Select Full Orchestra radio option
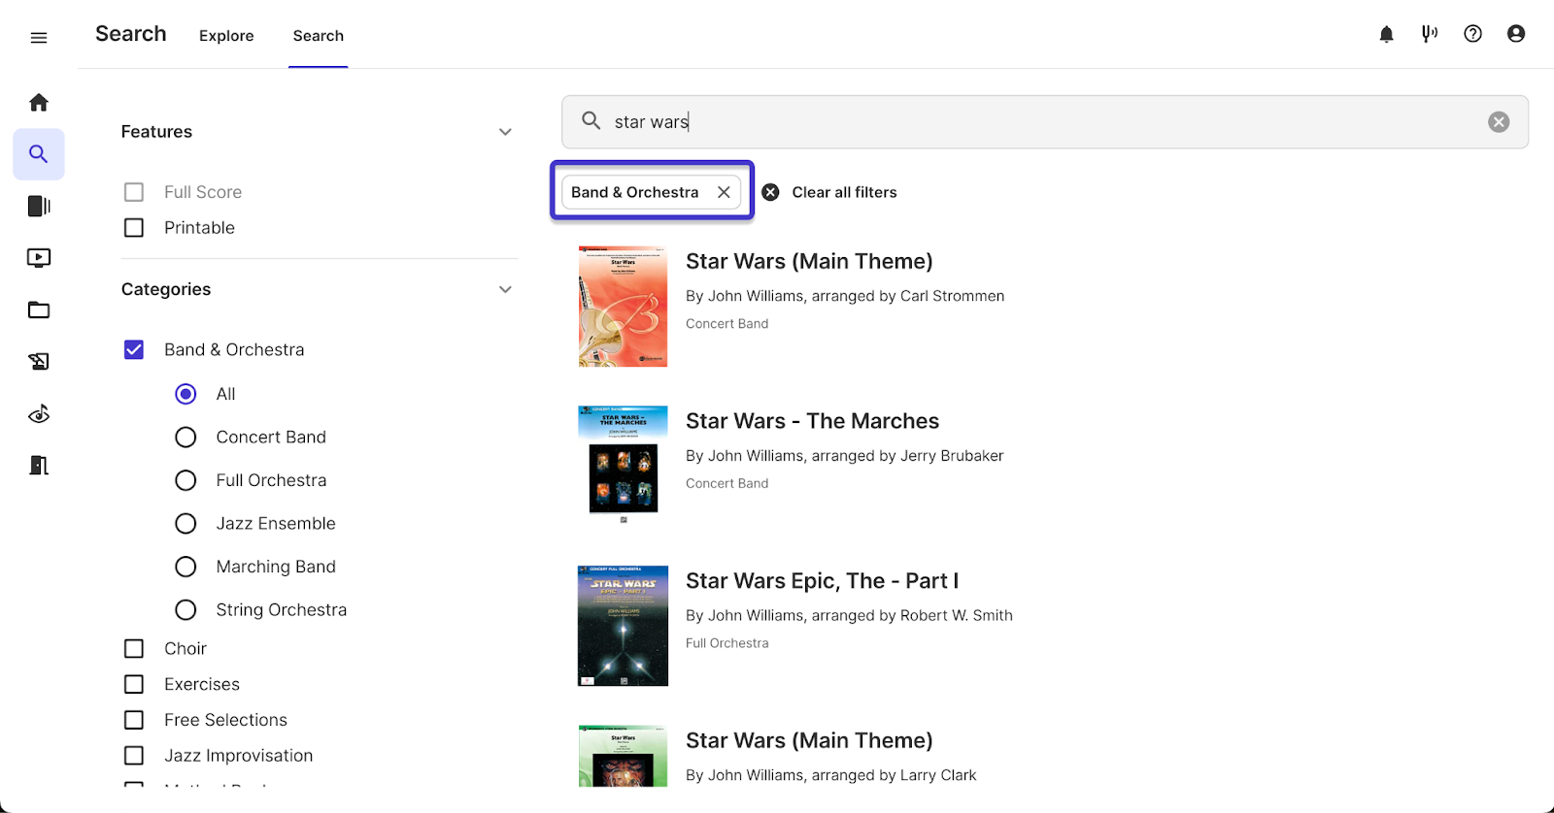 click(186, 480)
